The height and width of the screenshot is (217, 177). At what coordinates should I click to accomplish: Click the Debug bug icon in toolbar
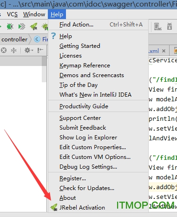pos(10,26)
